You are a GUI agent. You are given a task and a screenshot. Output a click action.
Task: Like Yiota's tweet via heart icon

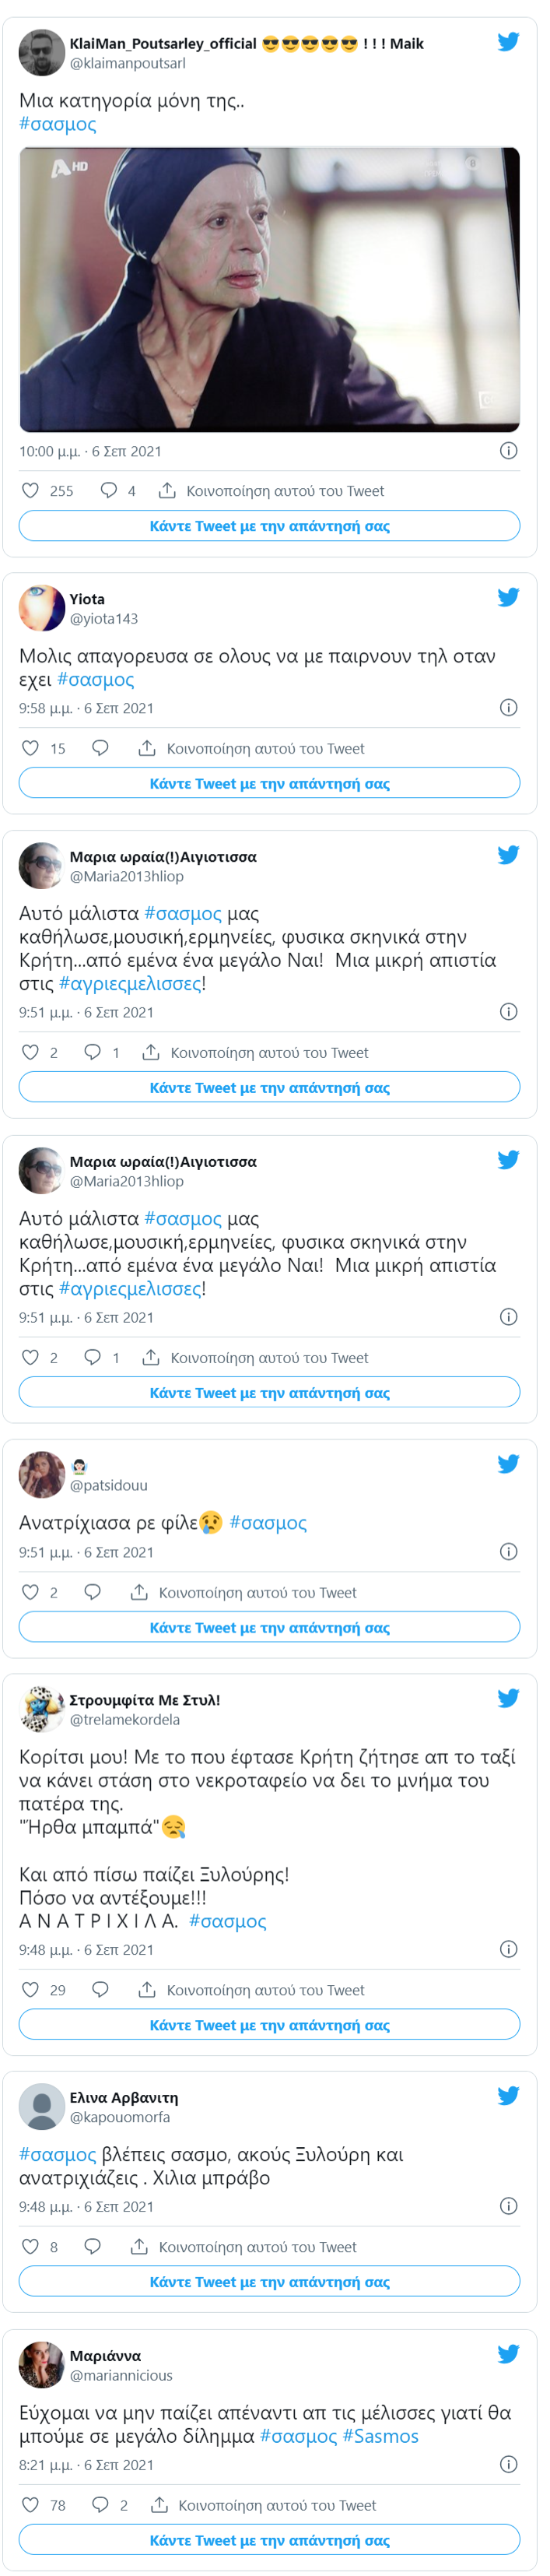(31, 747)
